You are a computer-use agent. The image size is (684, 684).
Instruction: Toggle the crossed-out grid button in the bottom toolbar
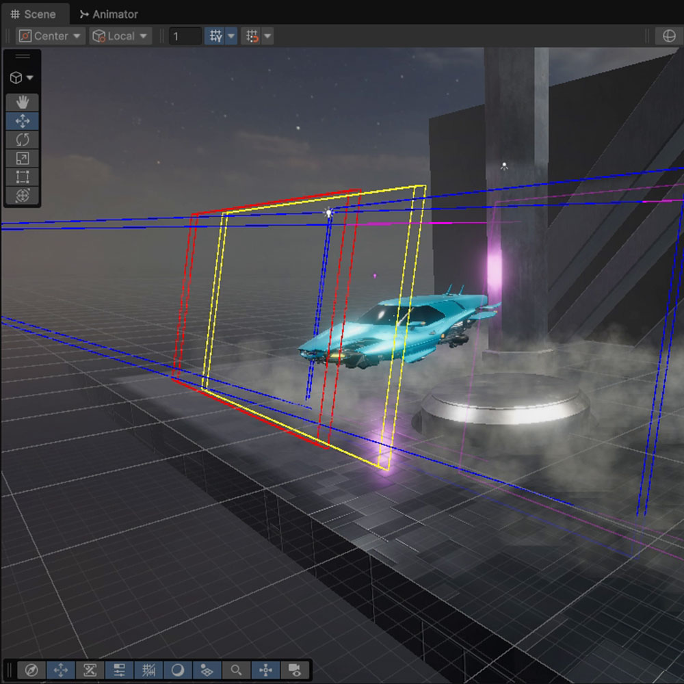(148, 670)
